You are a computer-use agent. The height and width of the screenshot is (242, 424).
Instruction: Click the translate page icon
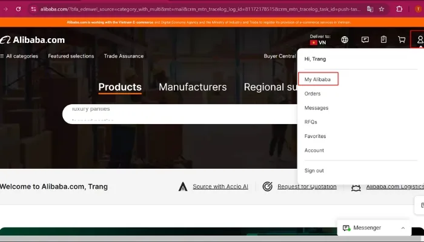coord(370,9)
